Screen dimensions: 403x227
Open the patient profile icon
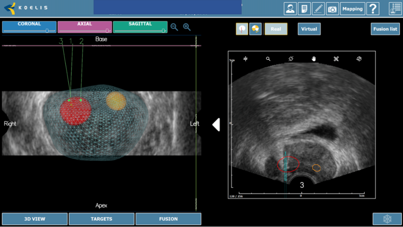coord(290,9)
